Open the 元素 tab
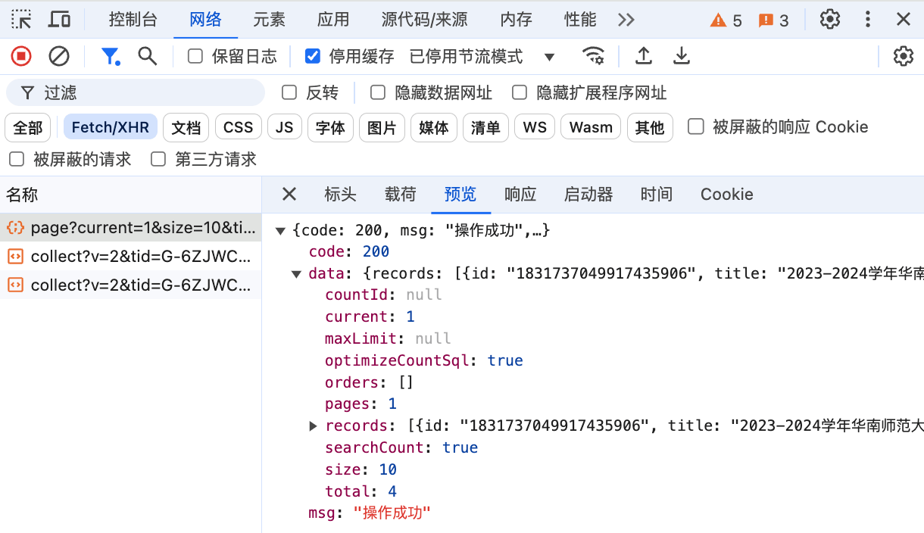This screenshot has height=533, width=924. 270,20
